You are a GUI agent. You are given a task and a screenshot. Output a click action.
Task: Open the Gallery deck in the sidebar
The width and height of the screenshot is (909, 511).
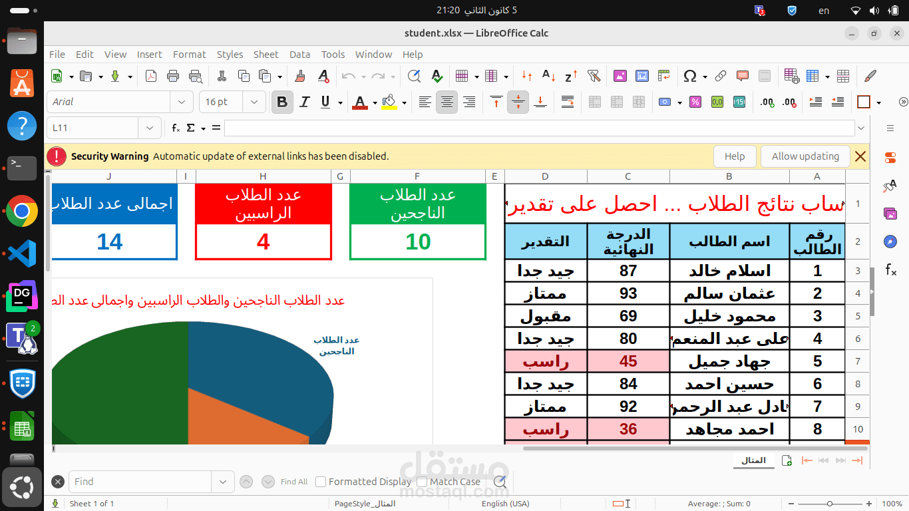[890, 214]
